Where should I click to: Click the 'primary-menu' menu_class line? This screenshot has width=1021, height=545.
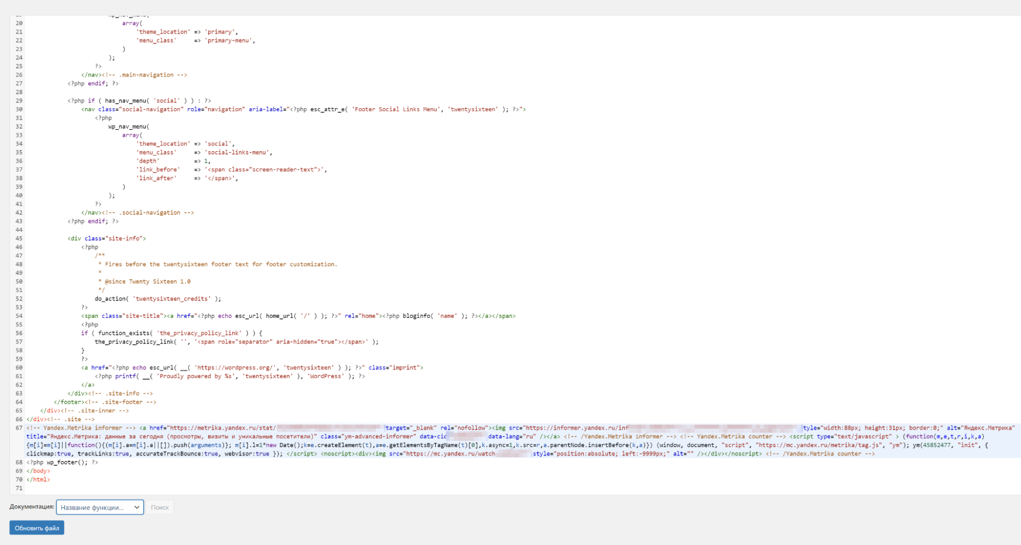[196, 40]
